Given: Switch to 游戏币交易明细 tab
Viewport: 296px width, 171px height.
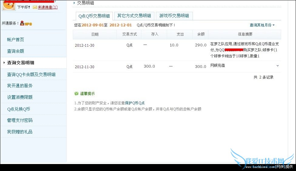Looking at the screenshot, I should tap(174, 16).
